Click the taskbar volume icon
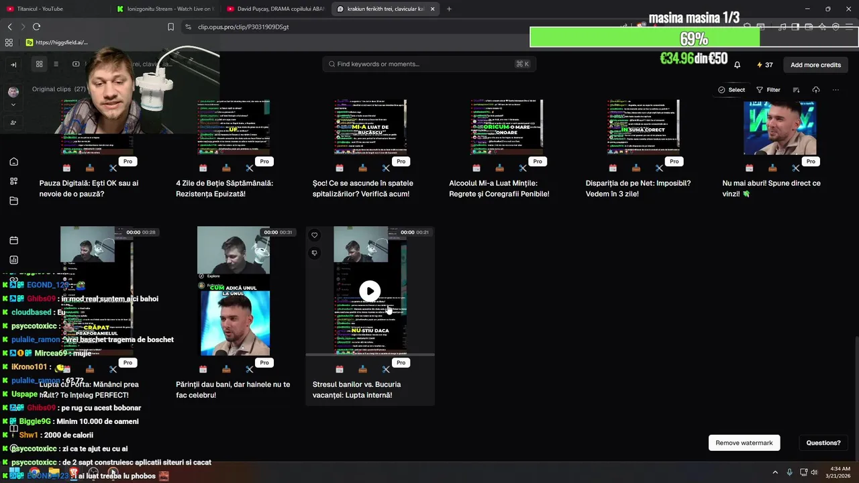 coord(814,472)
